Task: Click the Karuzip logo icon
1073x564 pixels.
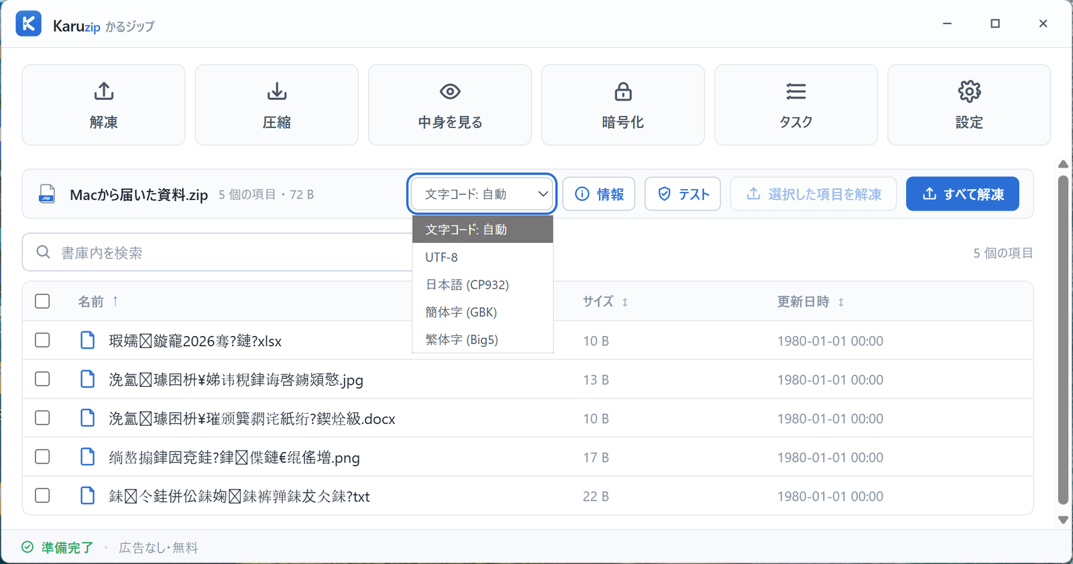Action: (x=29, y=24)
